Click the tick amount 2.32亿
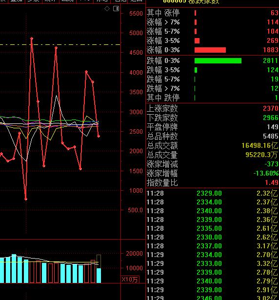279x300 pixels. tap(267, 193)
